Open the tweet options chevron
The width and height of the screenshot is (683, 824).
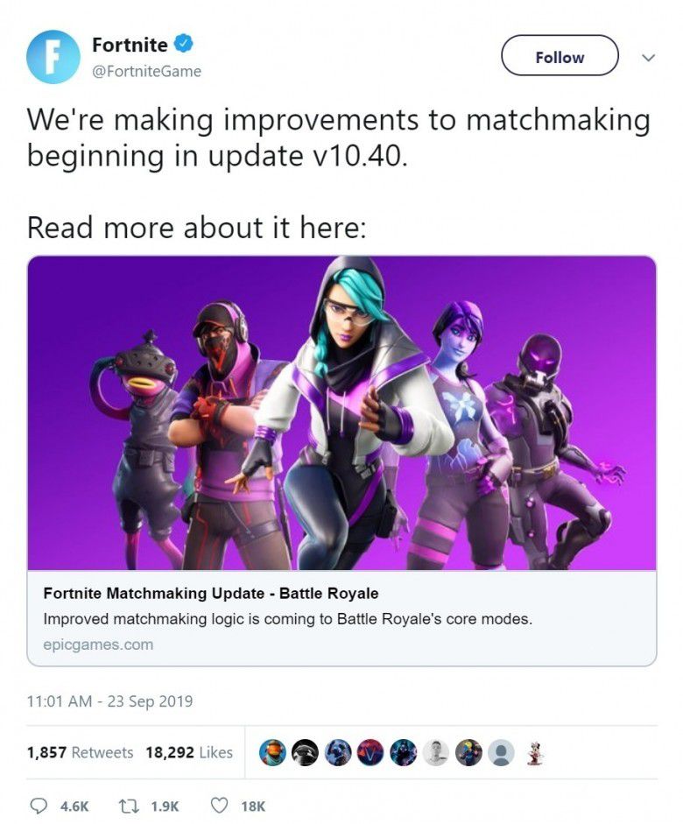pos(649,57)
